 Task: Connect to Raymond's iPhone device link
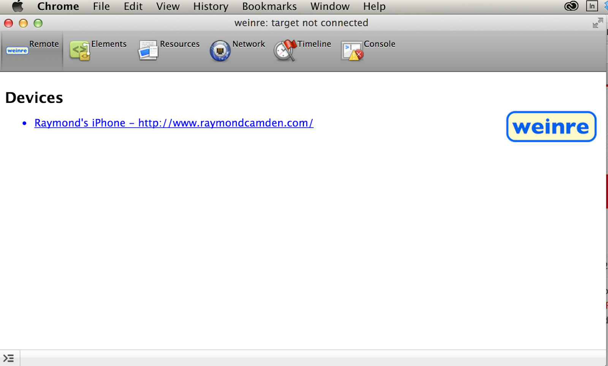[174, 123]
